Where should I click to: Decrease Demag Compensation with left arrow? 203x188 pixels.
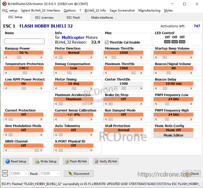pyautogui.click(x=56, y=73)
